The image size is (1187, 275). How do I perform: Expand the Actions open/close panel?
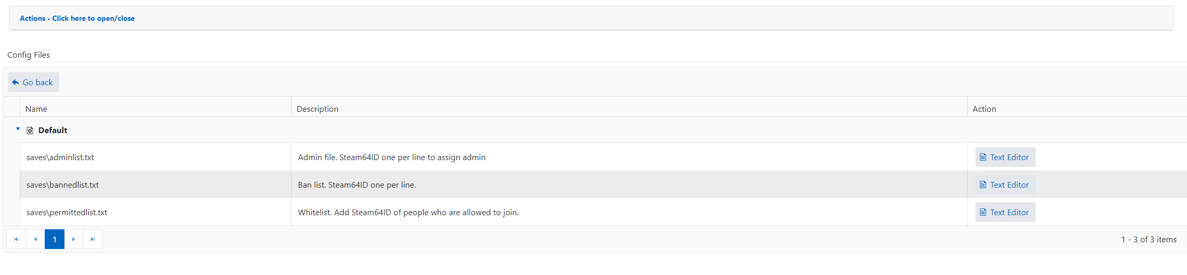point(77,18)
